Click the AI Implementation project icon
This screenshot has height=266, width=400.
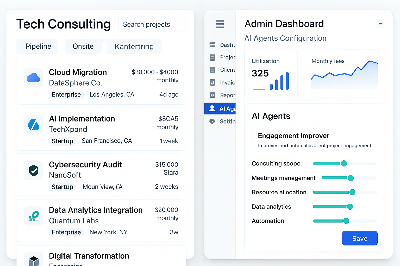pyautogui.click(x=34, y=125)
